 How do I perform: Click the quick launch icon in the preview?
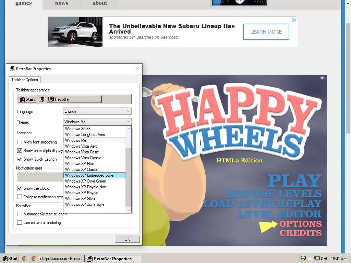coord(41,99)
